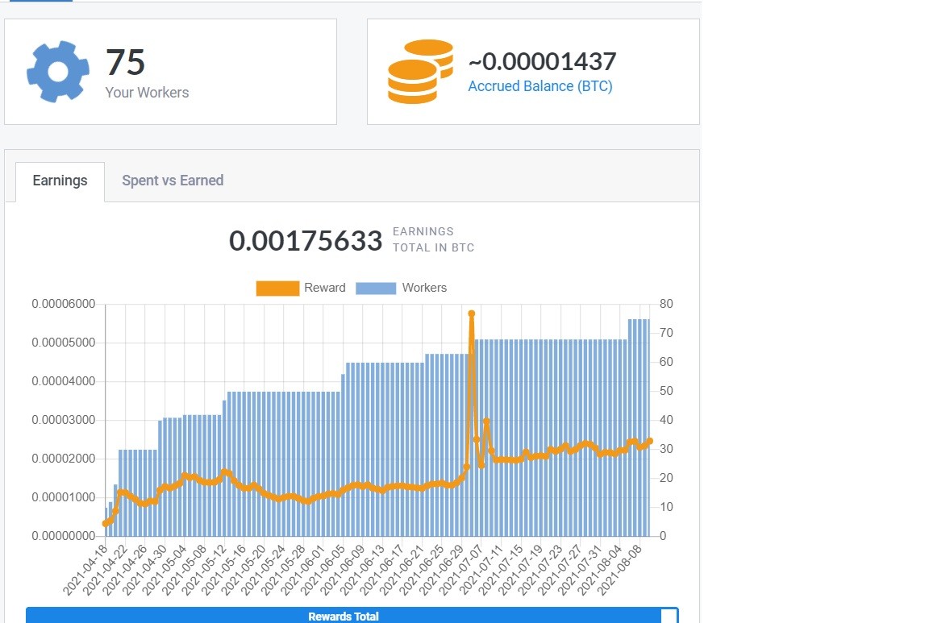Viewport: 929px width, 623px height.
Task: Click the ~0.00001437 balance amount
Action: (542, 61)
